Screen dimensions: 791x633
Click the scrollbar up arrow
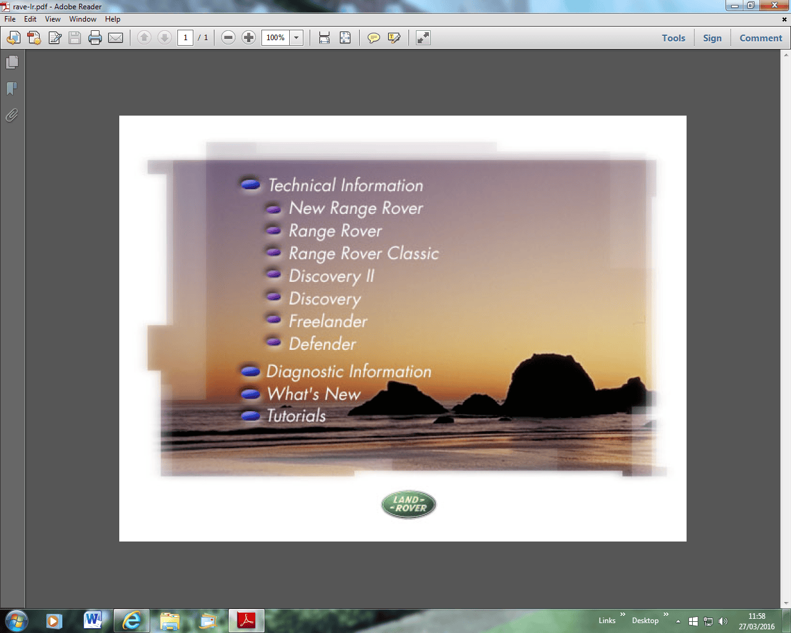coord(785,54)
